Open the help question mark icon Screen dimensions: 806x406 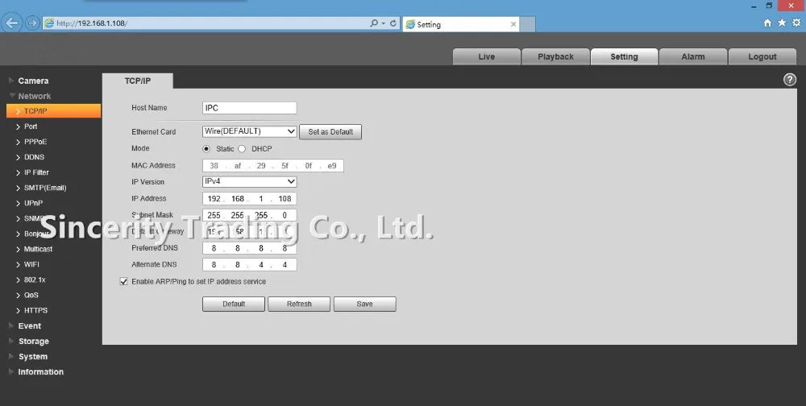point(790,80)
